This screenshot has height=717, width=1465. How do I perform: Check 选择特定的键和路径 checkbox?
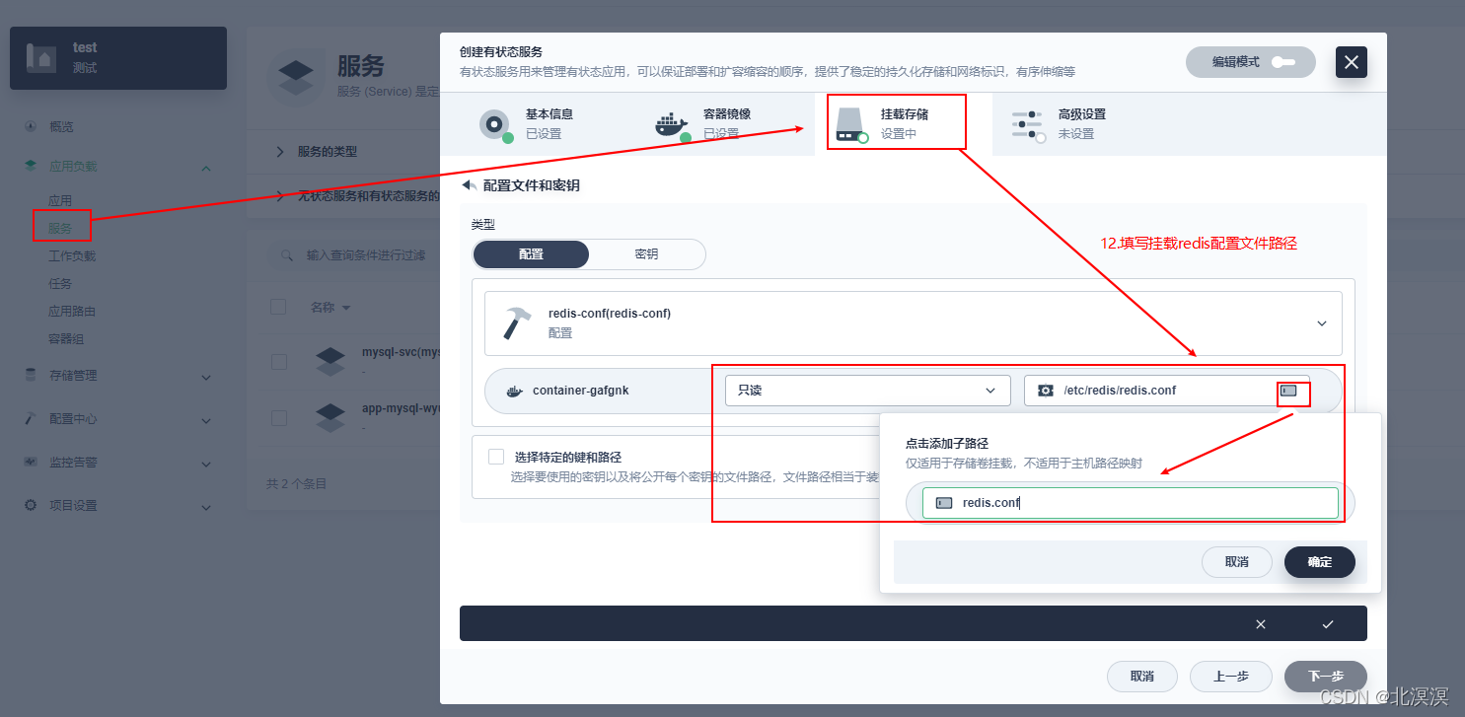point(496,457)
